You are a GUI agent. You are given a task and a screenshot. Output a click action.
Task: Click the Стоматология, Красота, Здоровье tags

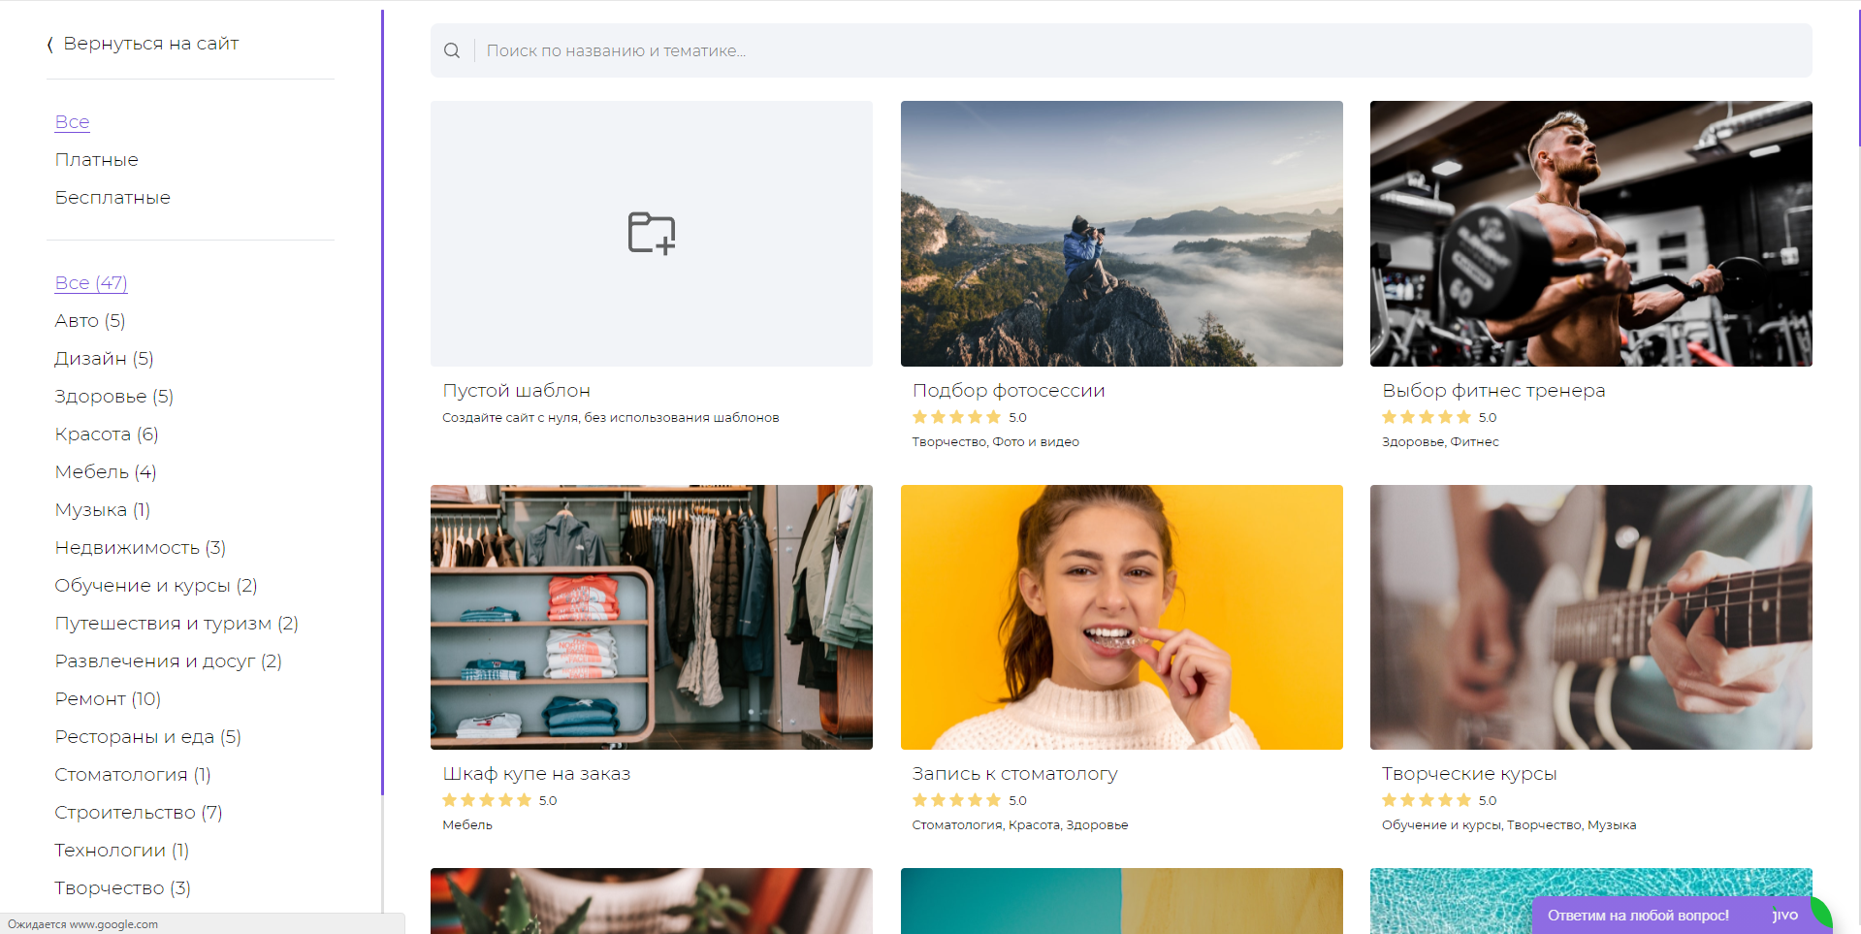(x=1020, y=825)
